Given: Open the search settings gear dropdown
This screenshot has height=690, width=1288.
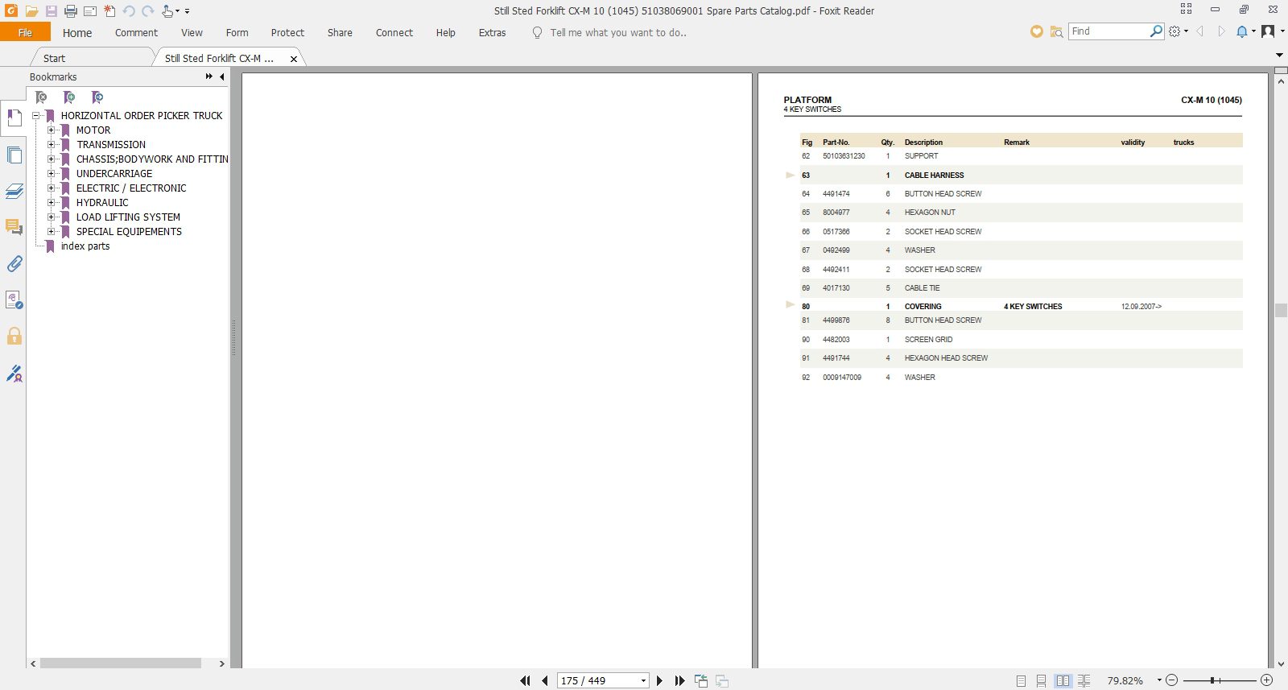Looking at the screenshot, I should pos(1178,31).
